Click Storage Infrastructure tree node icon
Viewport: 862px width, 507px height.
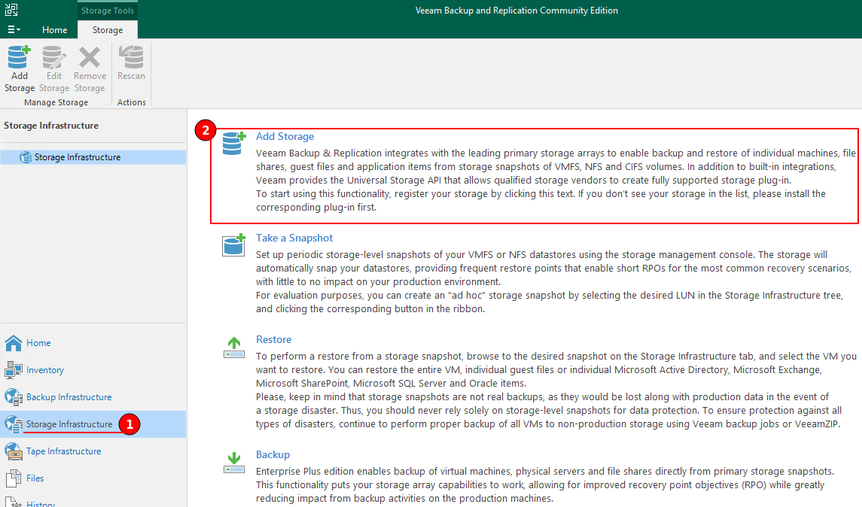point(26,157)
